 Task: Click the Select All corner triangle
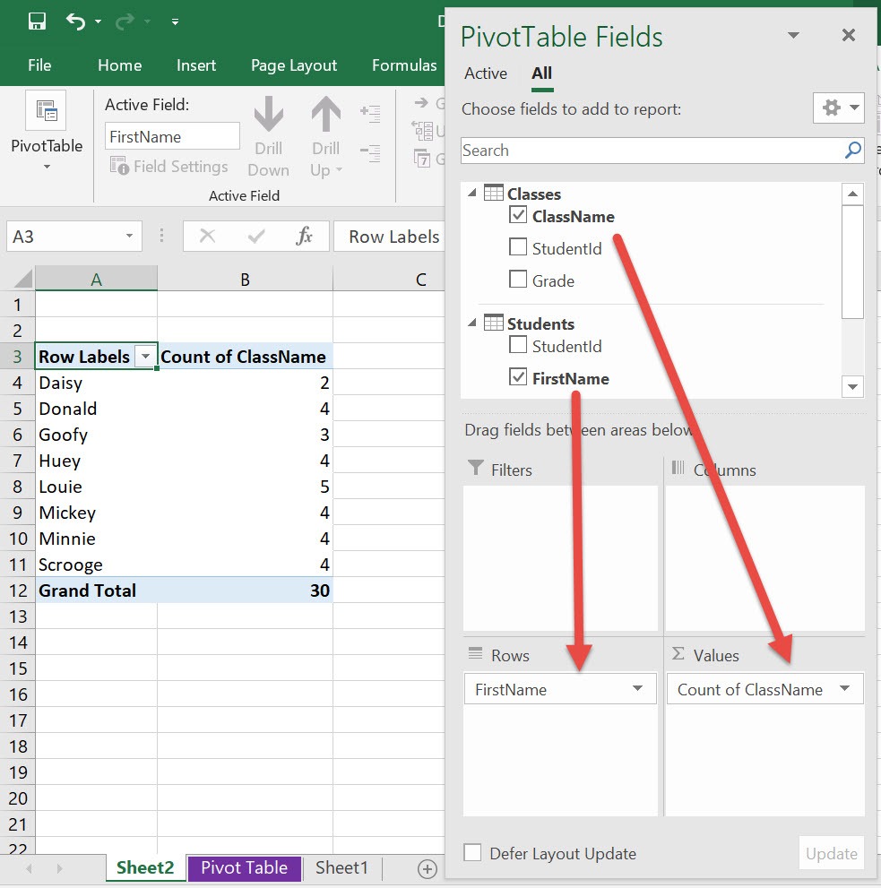pos(22,279)
